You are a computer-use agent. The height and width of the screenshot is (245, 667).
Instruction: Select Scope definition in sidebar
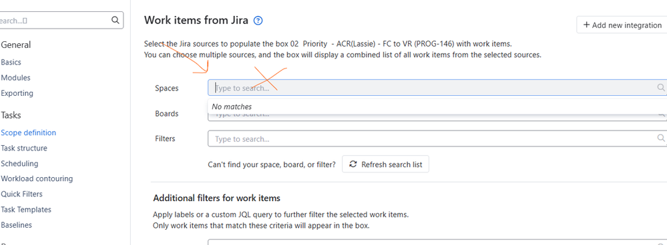[29, 132]
